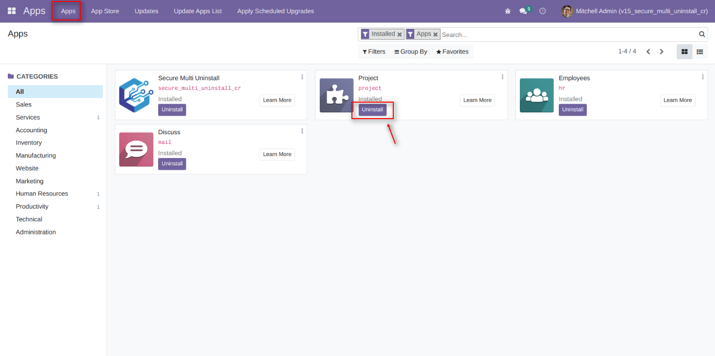The width and height of the screenshot is (715, 356).
Task: Uninstall the Discuss app
Action: click(172, 163)
